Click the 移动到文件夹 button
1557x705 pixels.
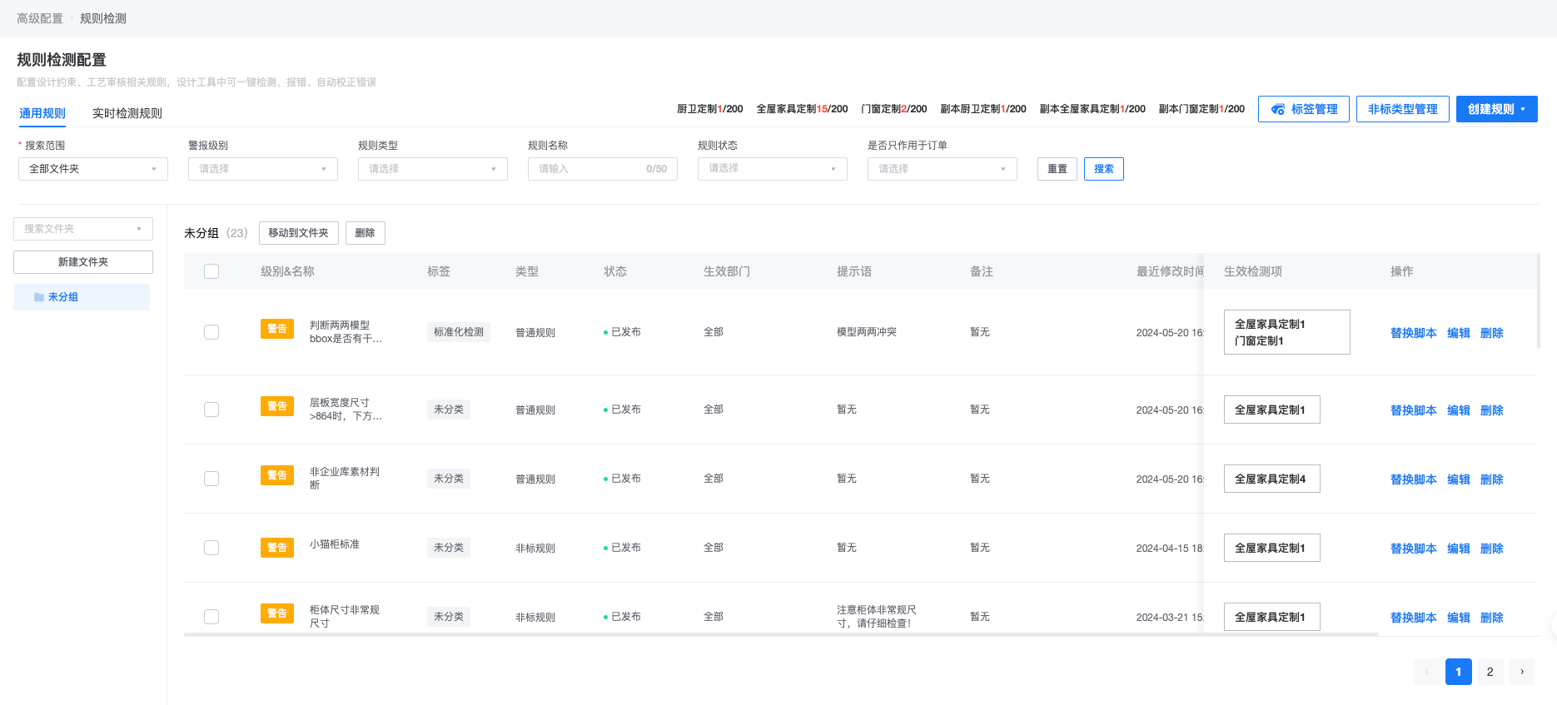point(299,233)
